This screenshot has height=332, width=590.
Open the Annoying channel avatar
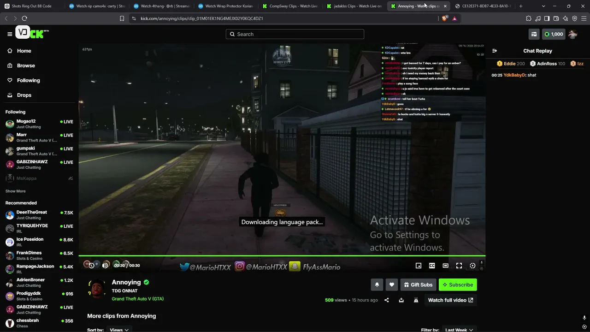click(97, 289)
